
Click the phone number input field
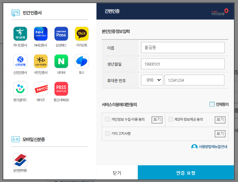click(194, 80)
